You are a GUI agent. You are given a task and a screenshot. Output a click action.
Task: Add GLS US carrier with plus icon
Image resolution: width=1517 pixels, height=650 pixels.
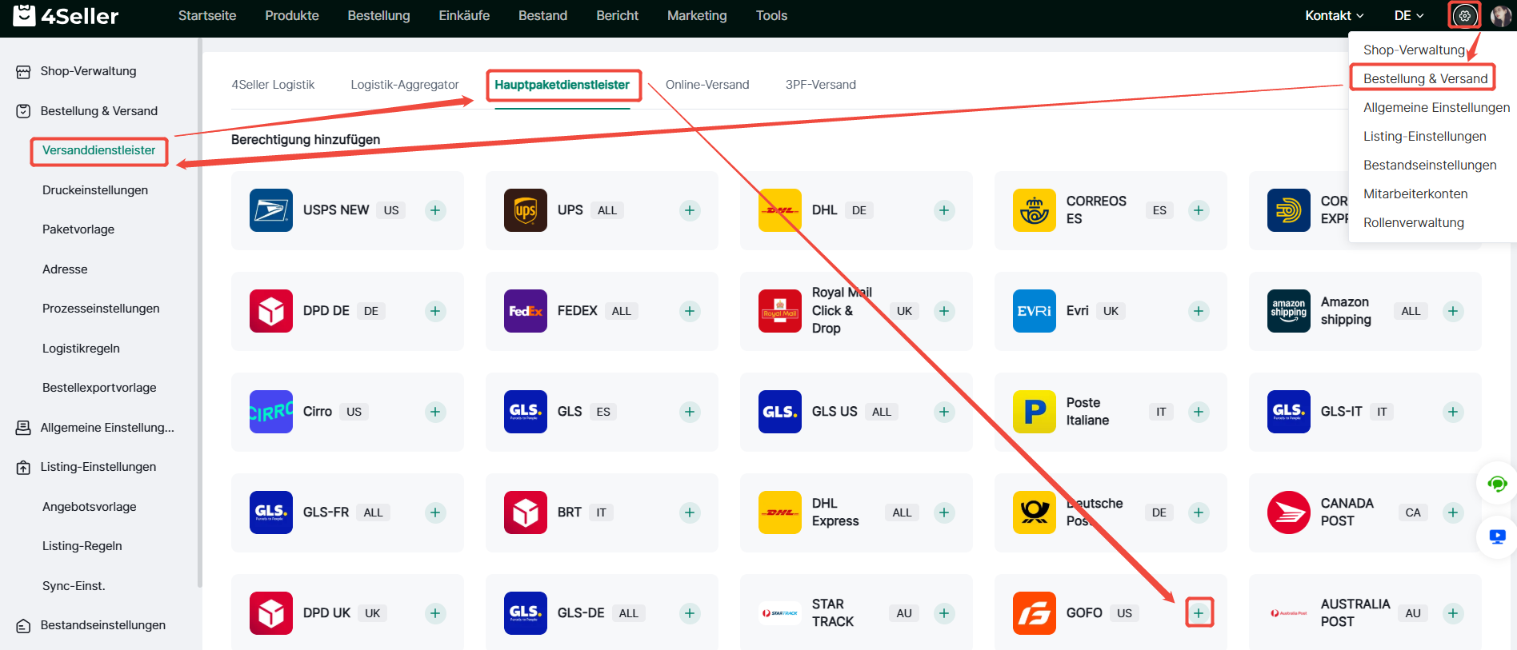[x=944, y=412]
